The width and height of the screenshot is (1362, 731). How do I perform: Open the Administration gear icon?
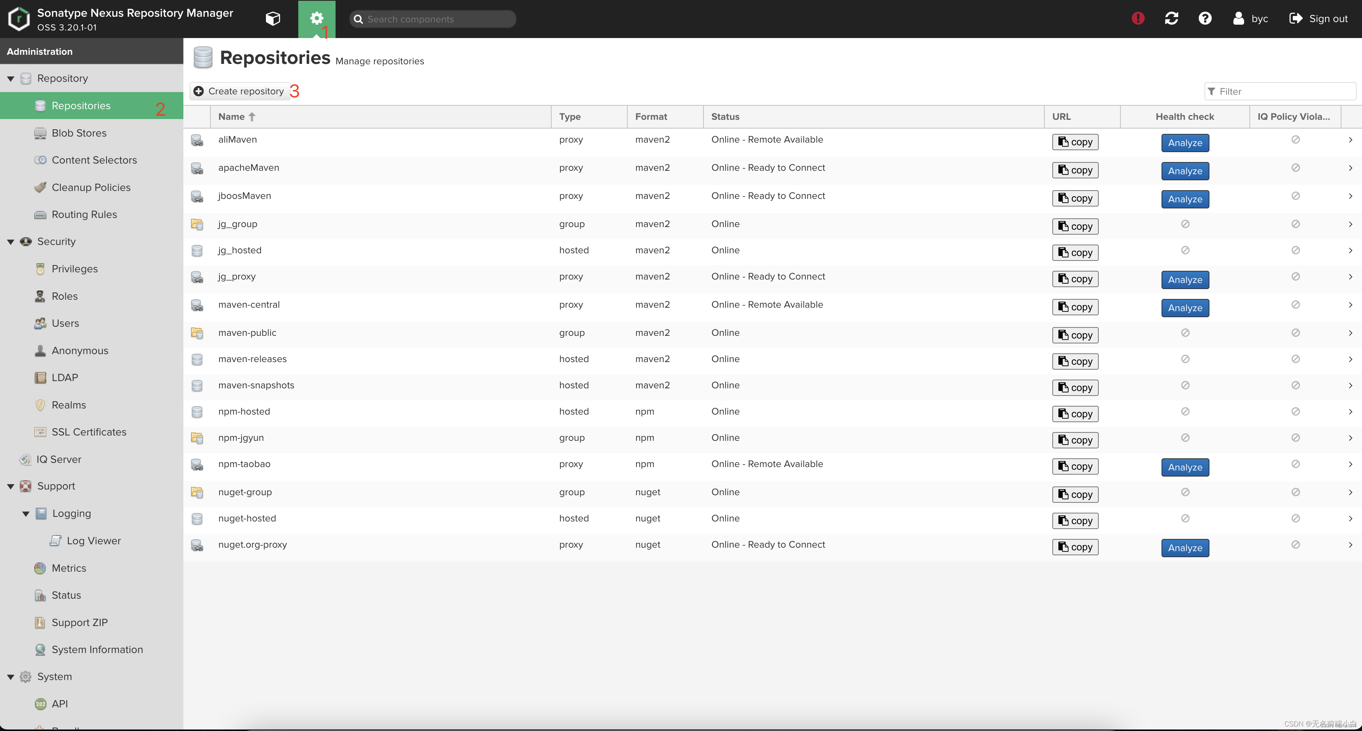point(316,19)
